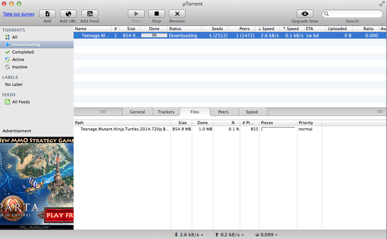387x239 pixels.
Task: Click the torrent's 0% progress bar
Action: 154,35
